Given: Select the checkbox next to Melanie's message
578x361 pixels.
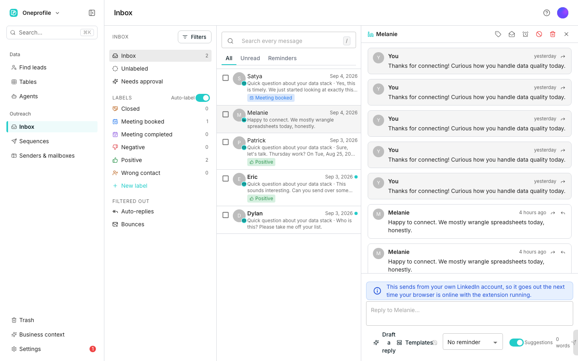Looking at the screenshot, I should coord(226,114).
